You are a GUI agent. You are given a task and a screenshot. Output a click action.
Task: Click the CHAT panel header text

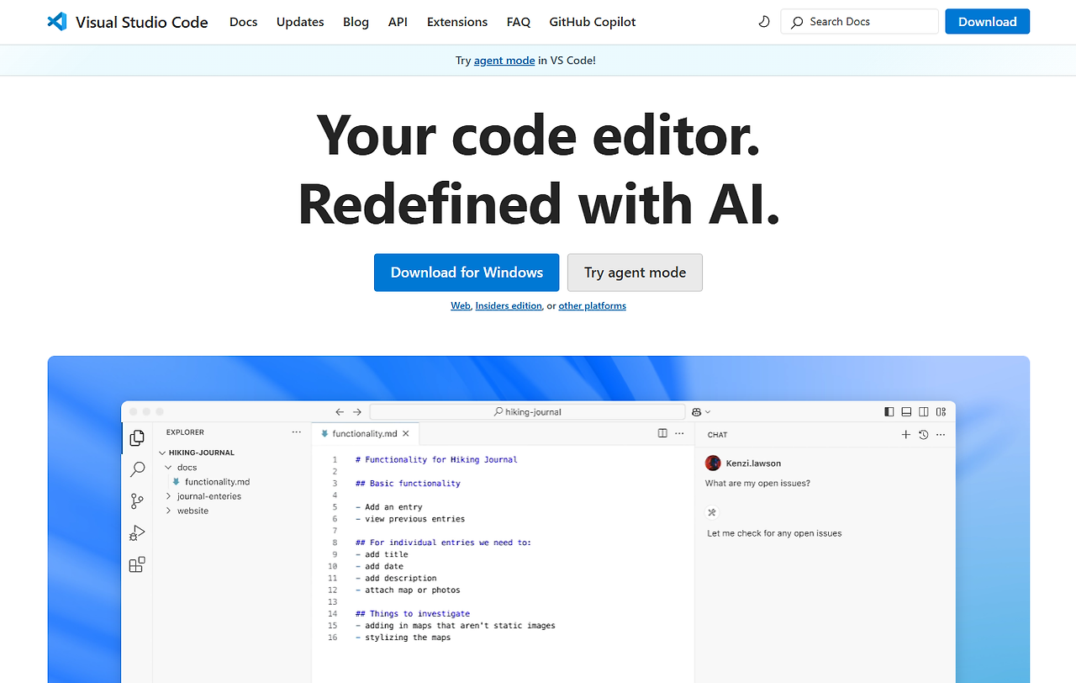pos(718,435)
